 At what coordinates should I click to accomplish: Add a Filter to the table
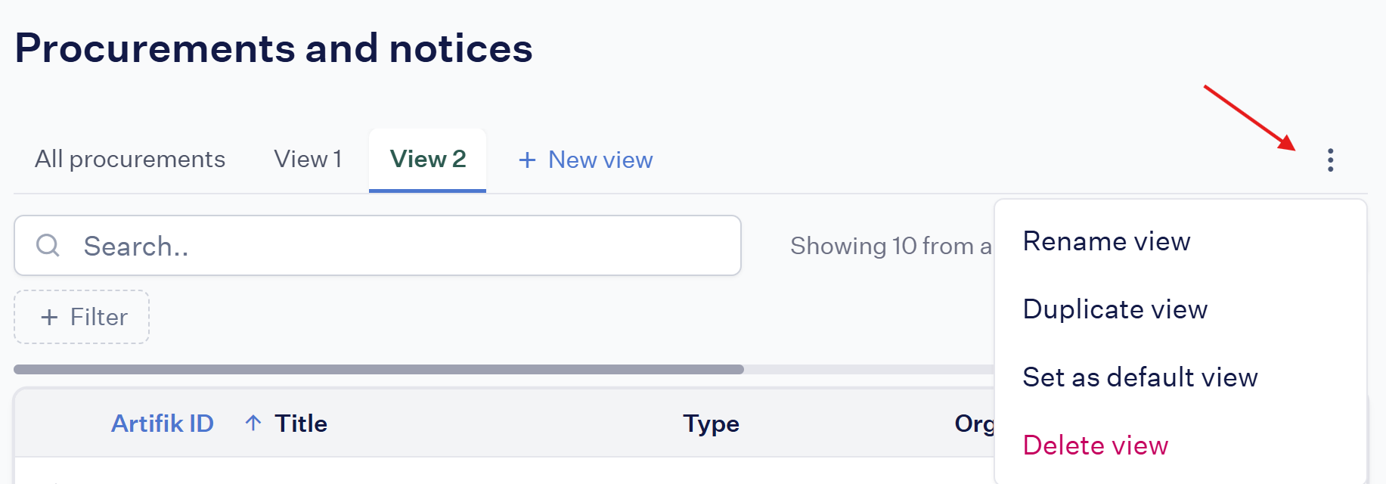click(82, 317)
